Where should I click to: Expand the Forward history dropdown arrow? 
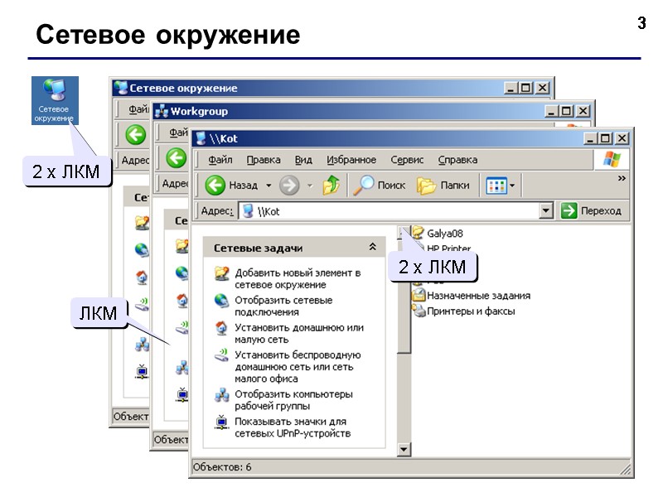(x=310, y=186)
